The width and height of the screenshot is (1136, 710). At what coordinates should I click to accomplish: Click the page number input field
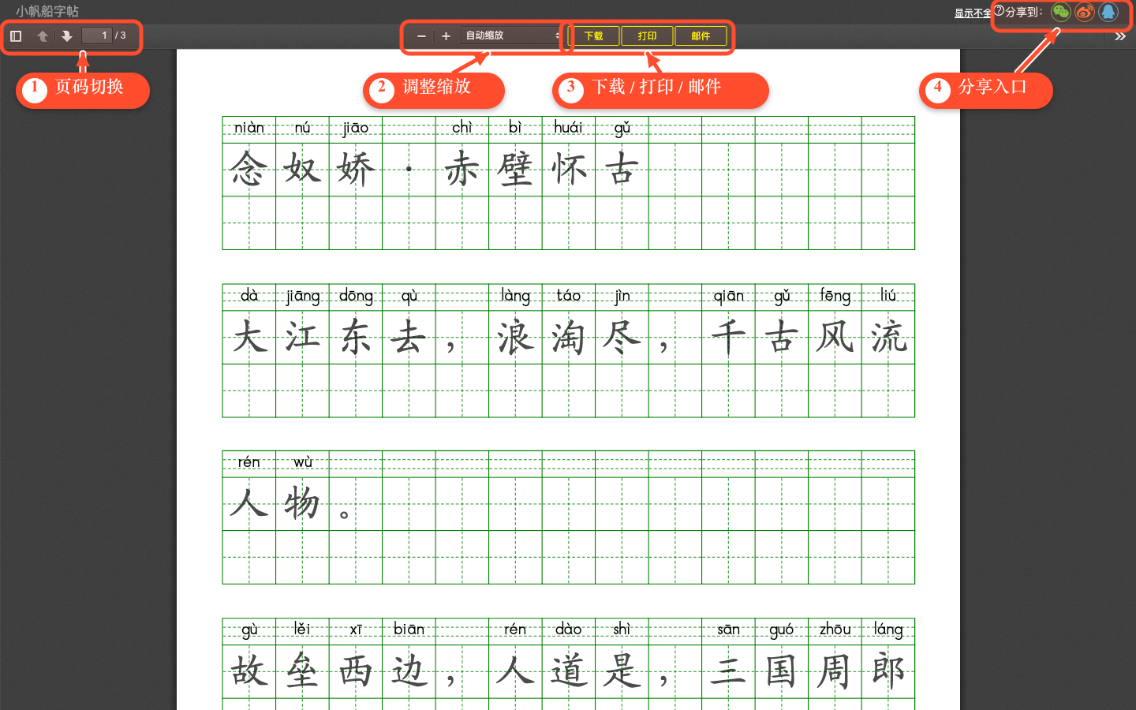tap(96, 35)
